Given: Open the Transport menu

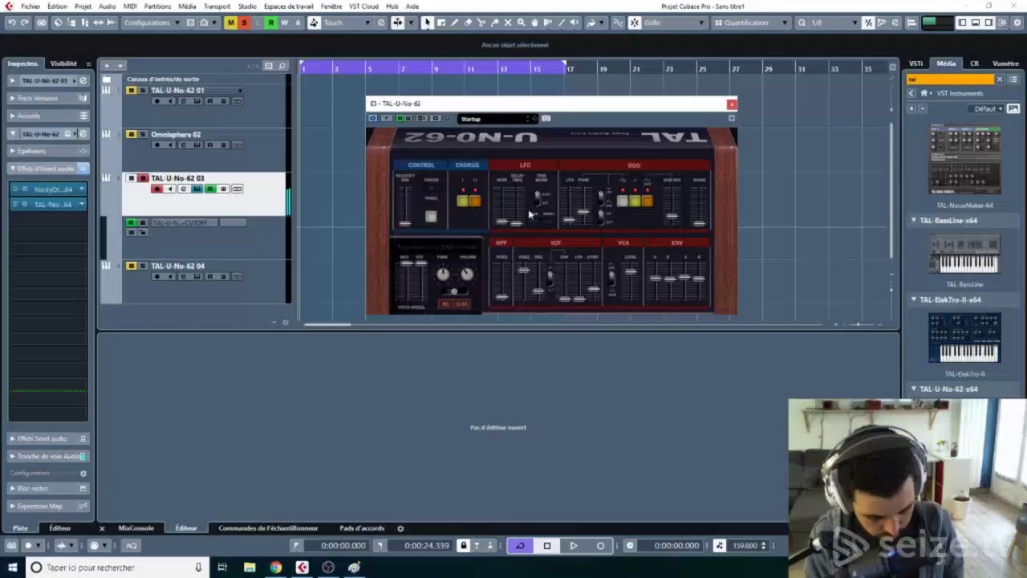Looking at the screenshot, I should pos(217,6).
